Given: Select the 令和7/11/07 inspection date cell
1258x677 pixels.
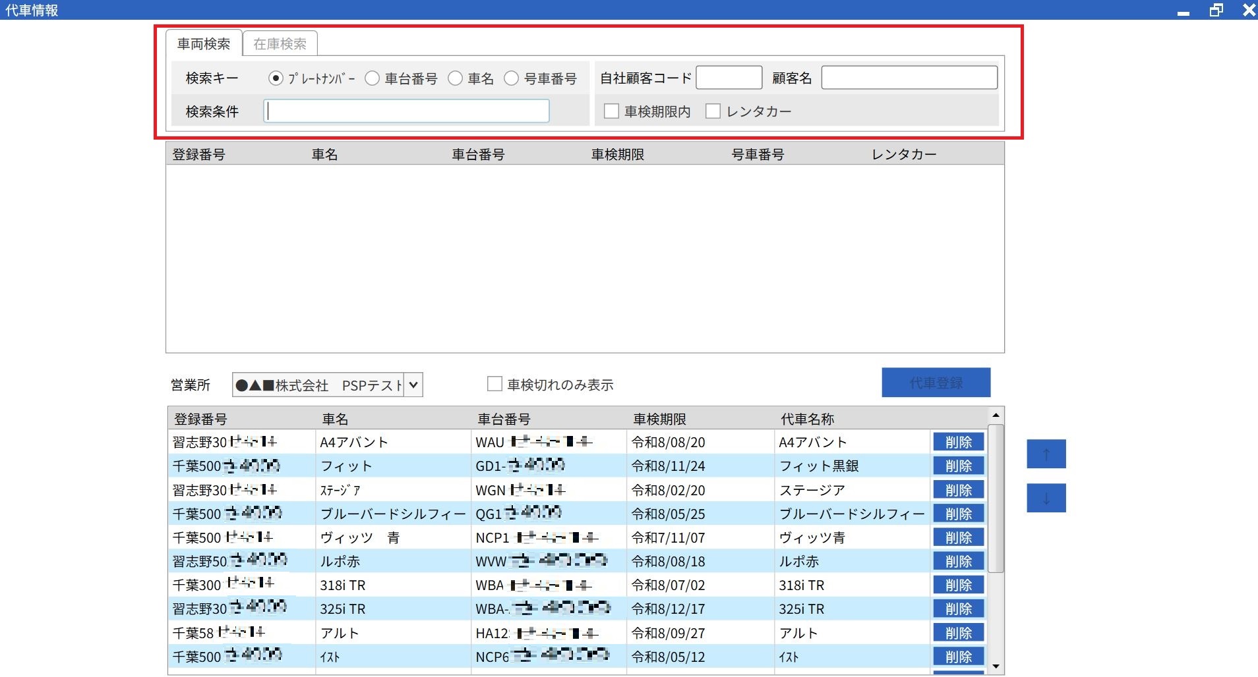Looking at the screenshot, I should (700, 537).
